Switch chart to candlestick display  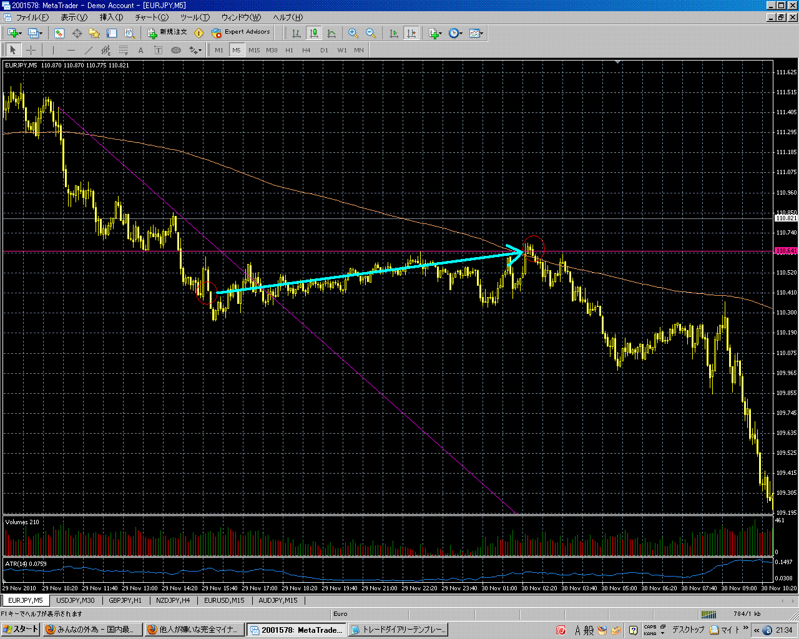pos(314,33)
